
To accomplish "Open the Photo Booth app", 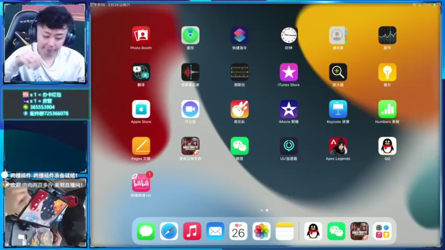I will (x=141, y=36).
